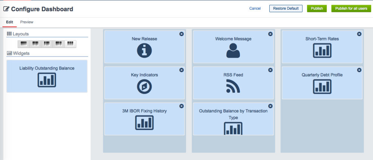Click the Welcome Message user icon
Screen dimensions: 373x160
[x=233, y=51]
